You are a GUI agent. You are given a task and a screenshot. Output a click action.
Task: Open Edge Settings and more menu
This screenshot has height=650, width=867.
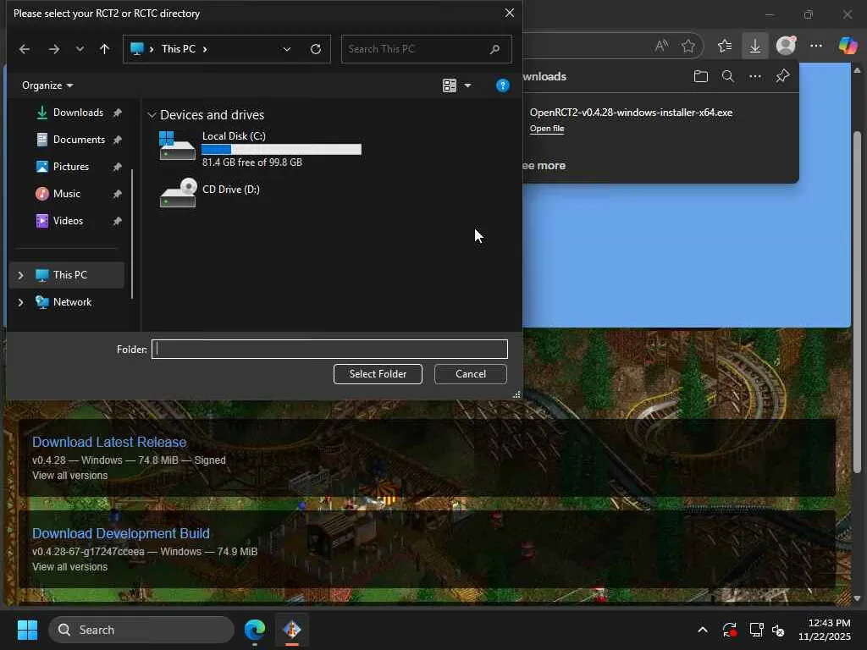coord(816,46)
